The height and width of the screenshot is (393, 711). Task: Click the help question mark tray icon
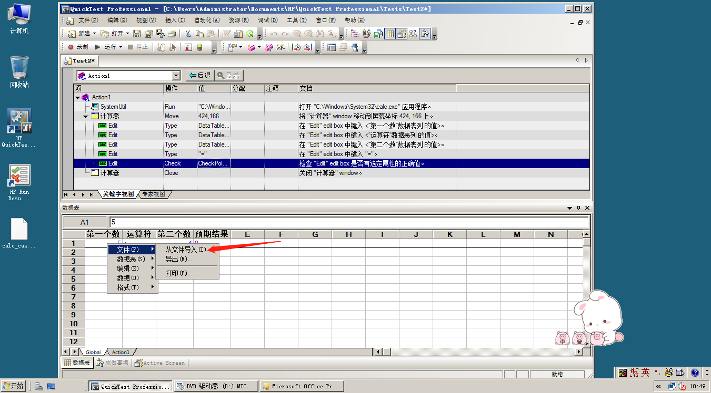coord(695,373)
